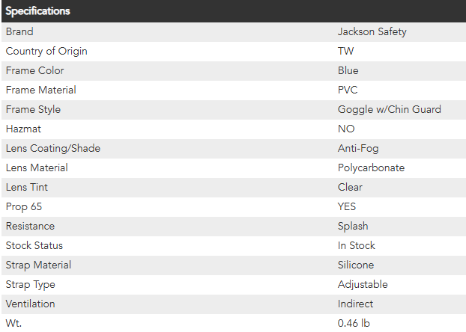Click the Splash resistance value

[353, 226]
